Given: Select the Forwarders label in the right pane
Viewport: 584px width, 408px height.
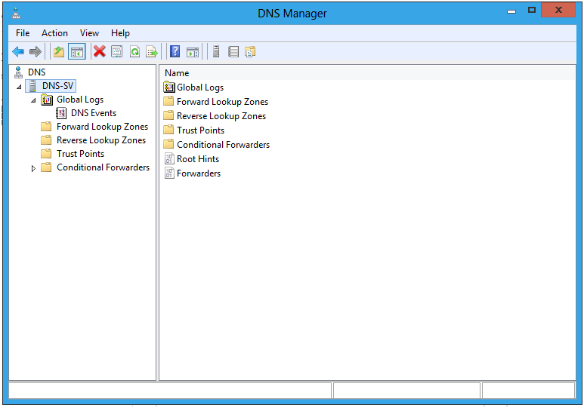Looking at the screenshot, I should pyautogui.click(x=199, y=173).
